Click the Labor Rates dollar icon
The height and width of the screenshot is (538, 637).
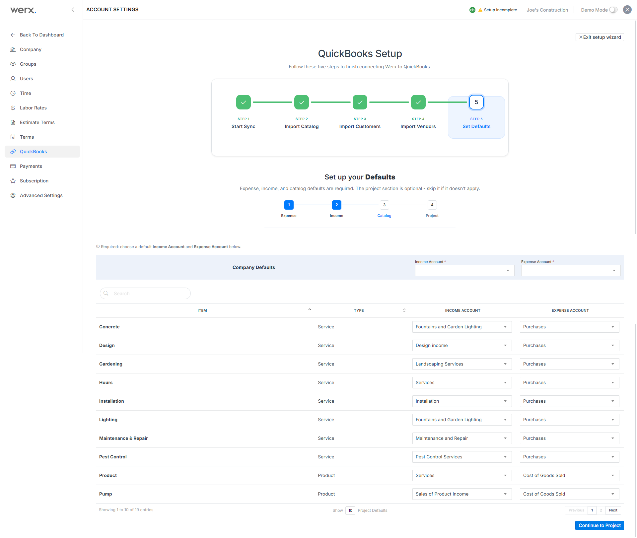coord(13,108)
